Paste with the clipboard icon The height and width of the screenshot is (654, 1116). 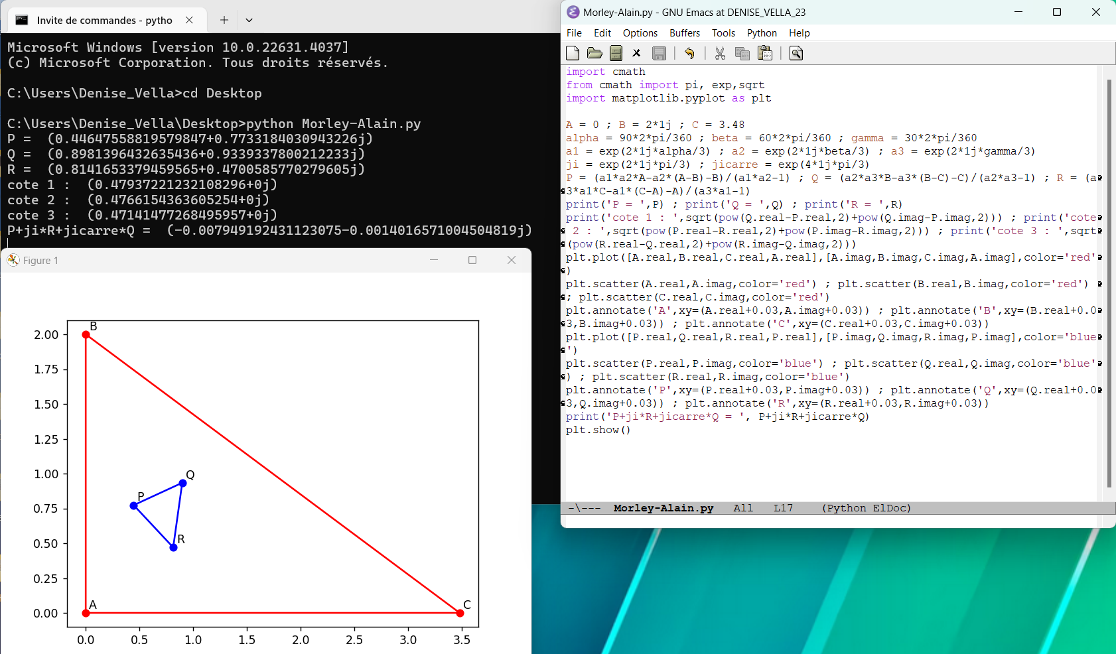coord(765,53)
